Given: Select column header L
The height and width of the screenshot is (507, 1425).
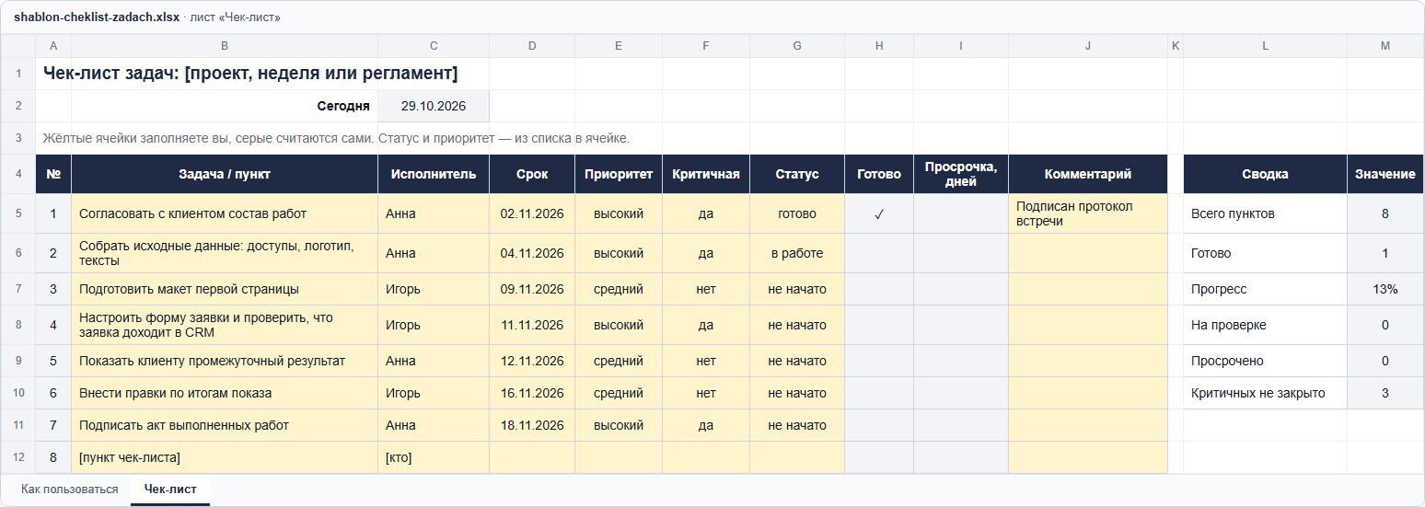Looking at the screenshot, I should pyautogui.click(x=1265, y=46).
